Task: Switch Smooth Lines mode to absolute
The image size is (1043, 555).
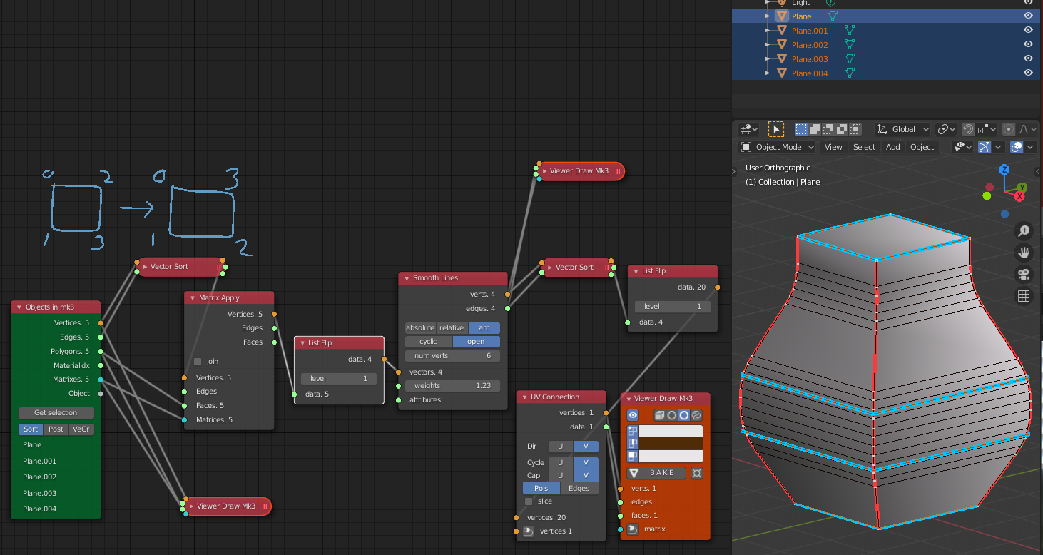Action: 420,328
